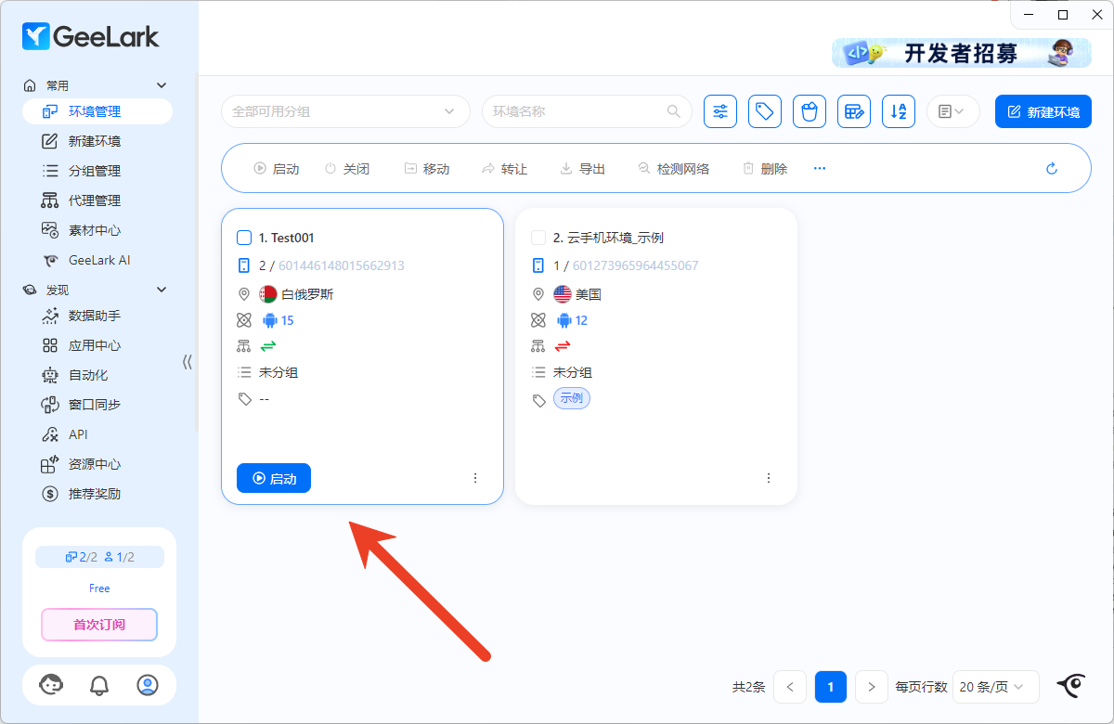Image resolution: width=1114 pixels, height=724 pixels.
Task: Select the Test001 checkbox
Action: point(244,238)
